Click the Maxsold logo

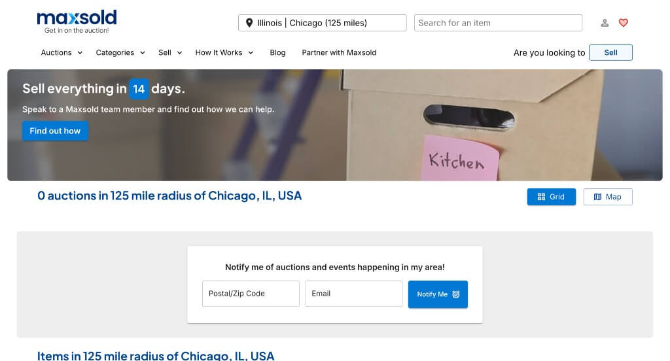(77, 22)
